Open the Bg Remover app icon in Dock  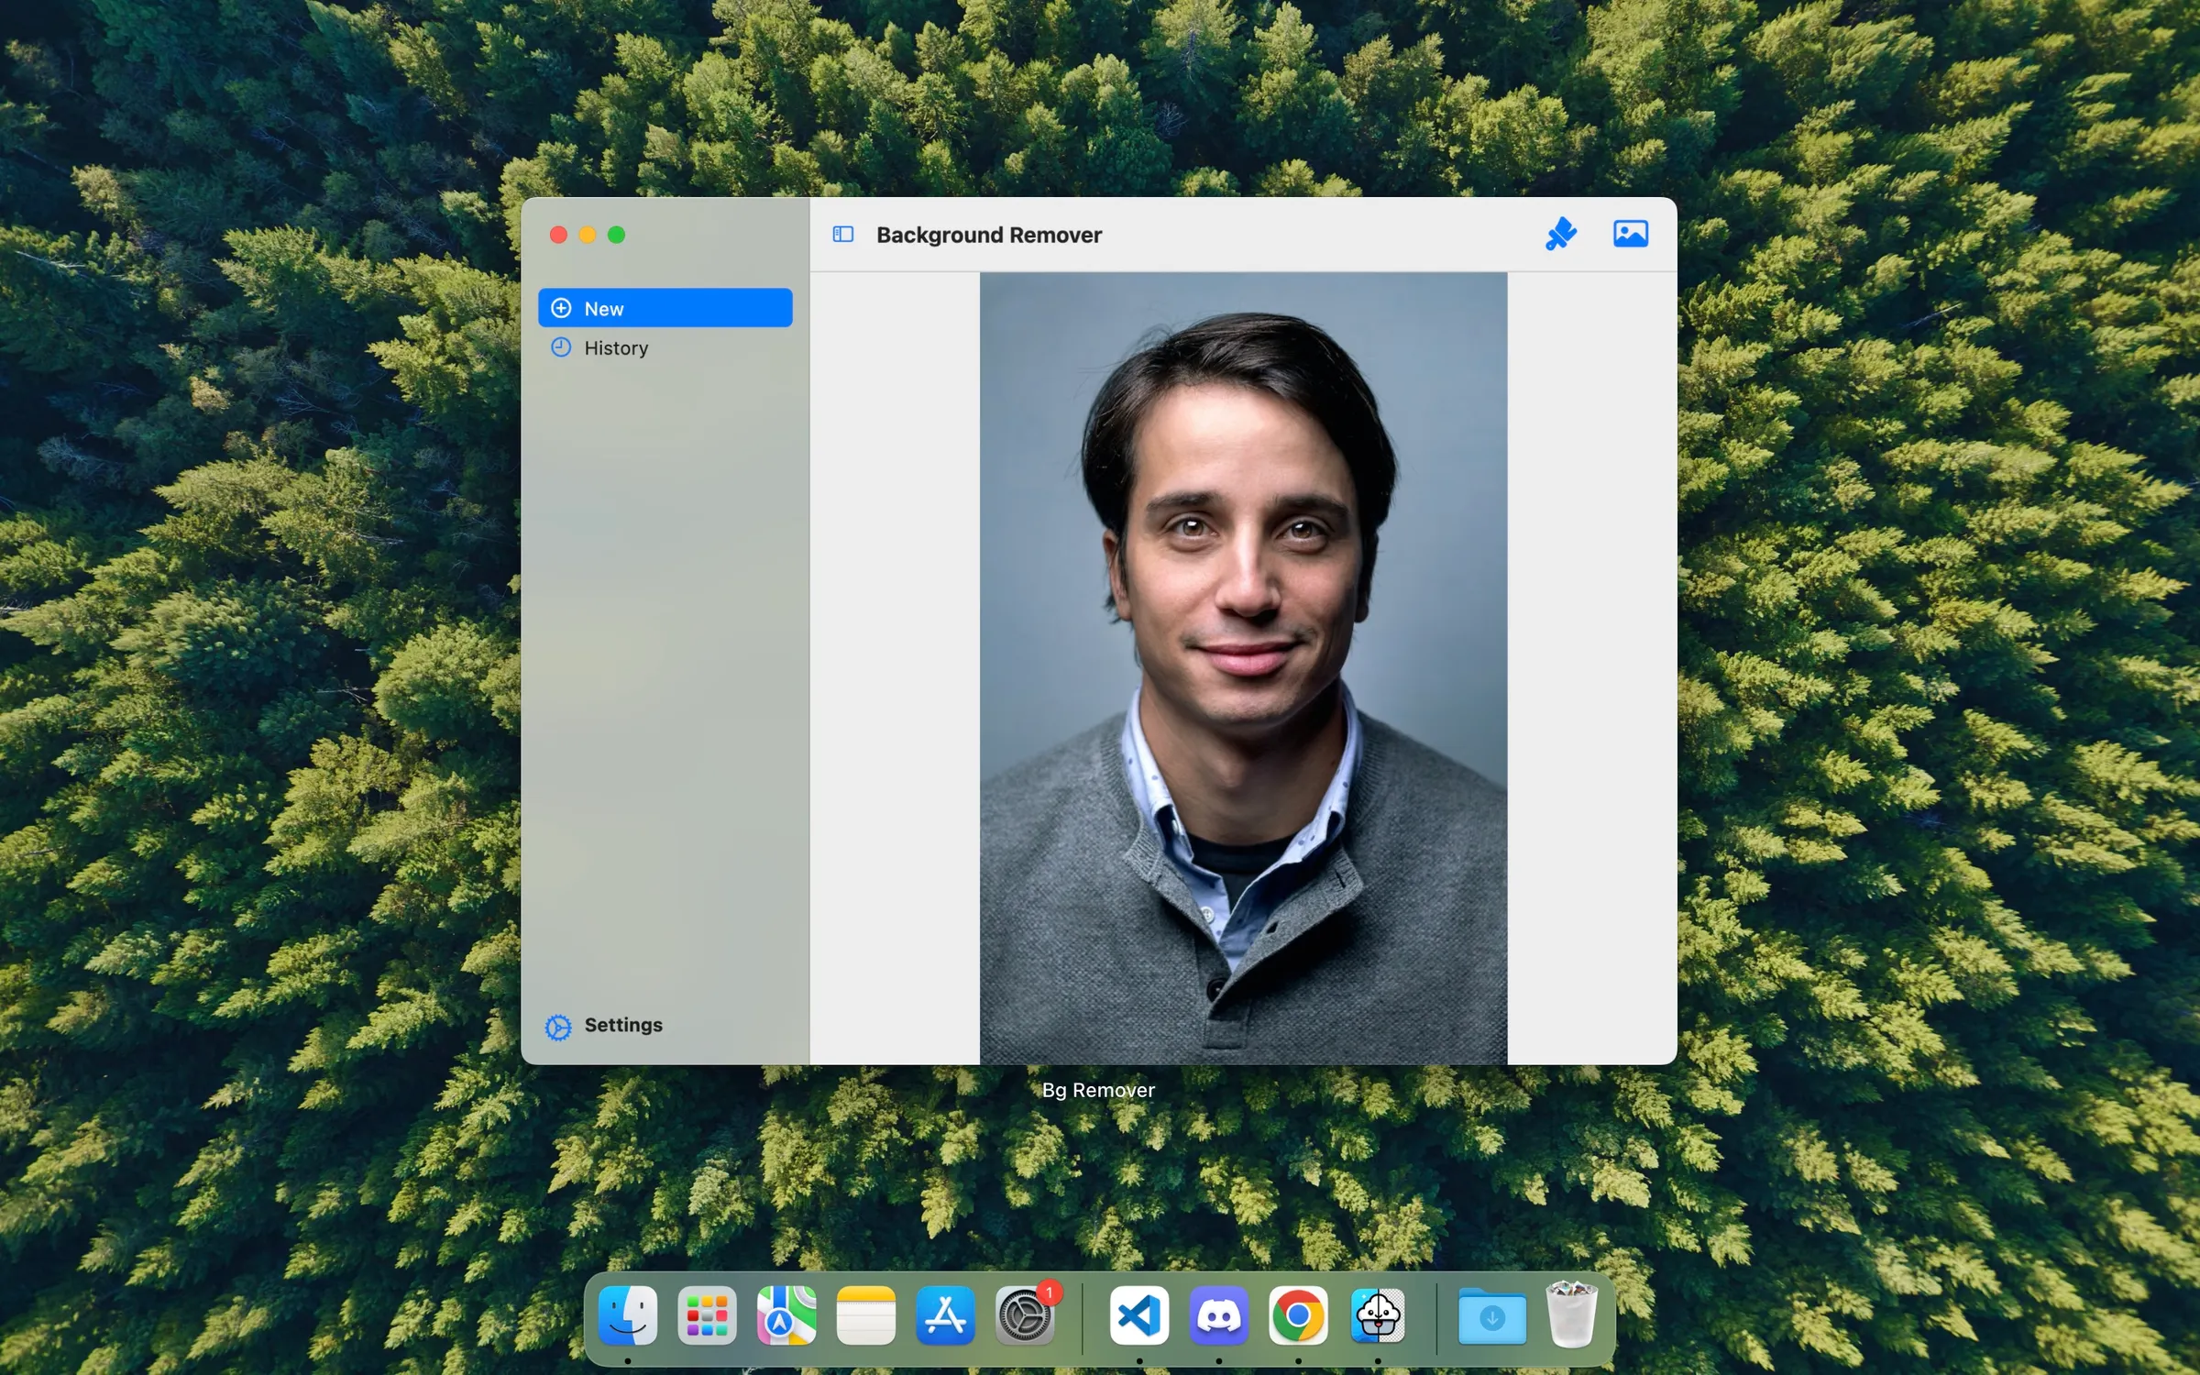point(1377,1317)
